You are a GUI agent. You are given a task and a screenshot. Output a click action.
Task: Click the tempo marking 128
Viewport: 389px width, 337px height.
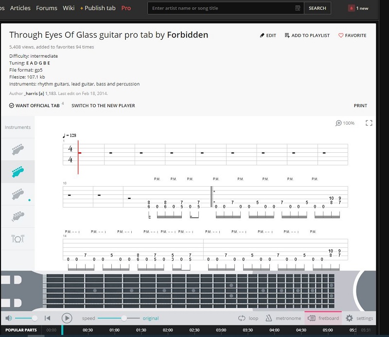click(x=70, y=135)
